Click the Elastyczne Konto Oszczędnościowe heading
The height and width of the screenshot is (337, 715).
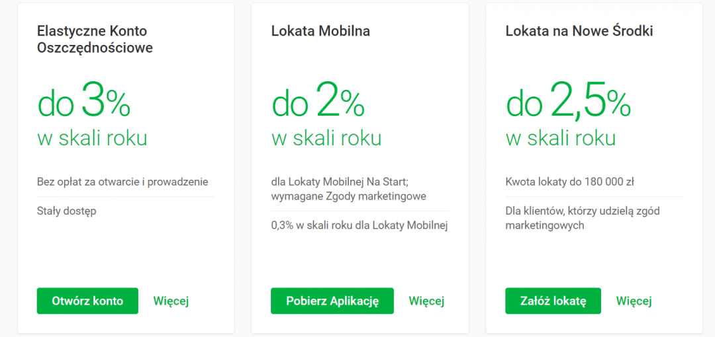pyautogui.click(x=95, y=39)
